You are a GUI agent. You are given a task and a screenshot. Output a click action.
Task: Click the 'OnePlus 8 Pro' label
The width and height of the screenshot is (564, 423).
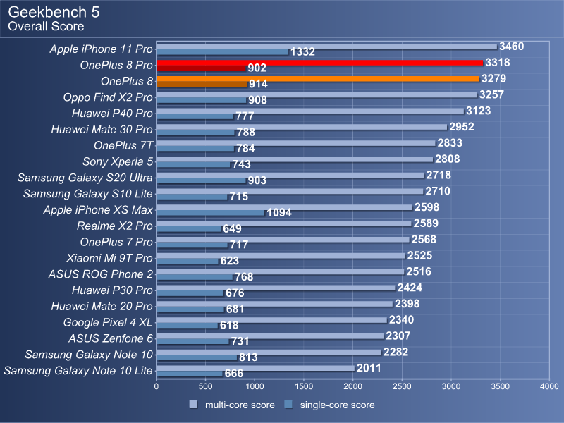coord(116,65)
